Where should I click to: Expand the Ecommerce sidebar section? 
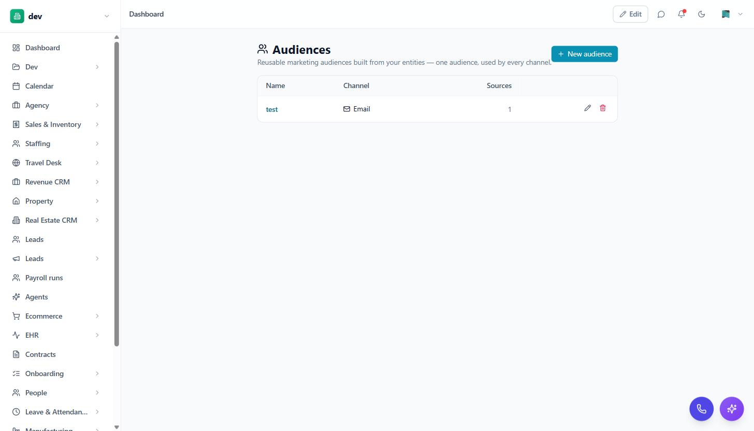97,316
